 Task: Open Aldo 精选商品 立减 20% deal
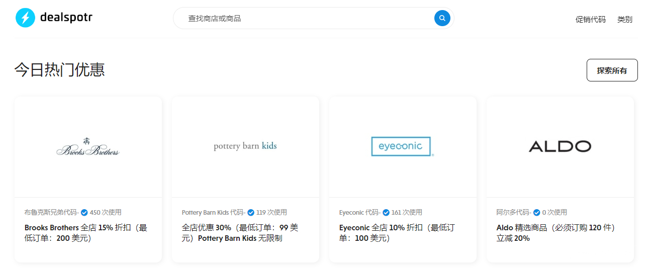coord(555,233)
